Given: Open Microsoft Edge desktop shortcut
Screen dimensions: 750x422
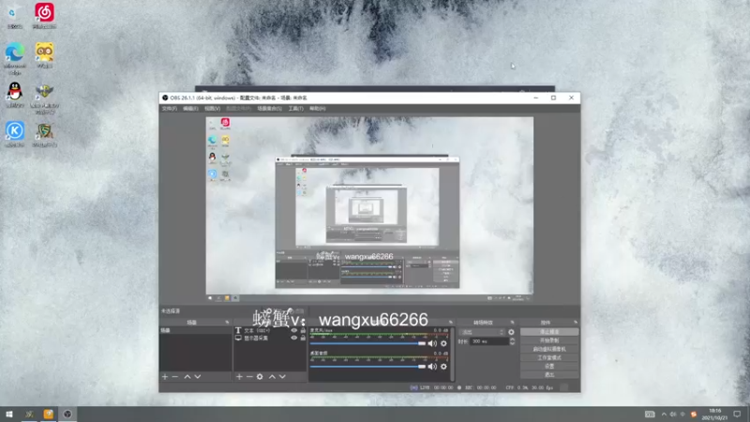Looking at the screenshot, I should tap(15, 58).
